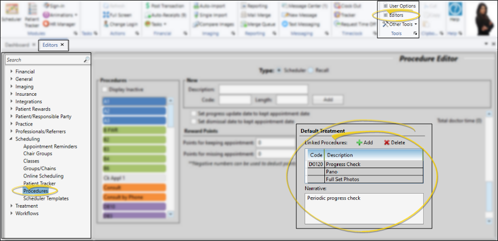Collapse the Scheduling tree node
The image size is (498, 241).
click(11, 139)
